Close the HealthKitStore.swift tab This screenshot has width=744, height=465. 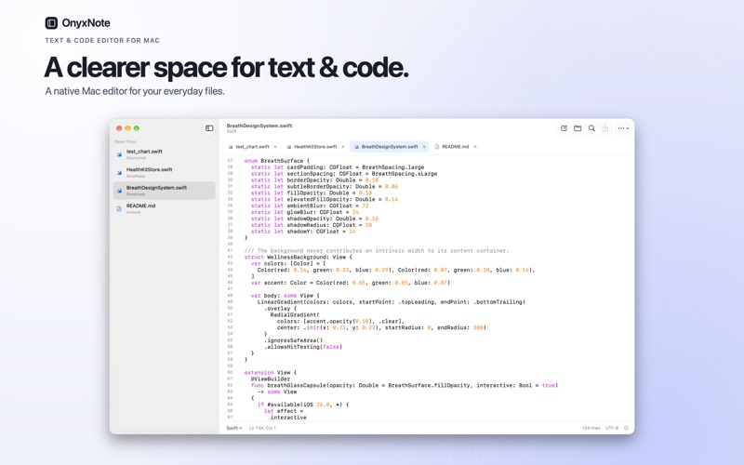click(342, 147)
